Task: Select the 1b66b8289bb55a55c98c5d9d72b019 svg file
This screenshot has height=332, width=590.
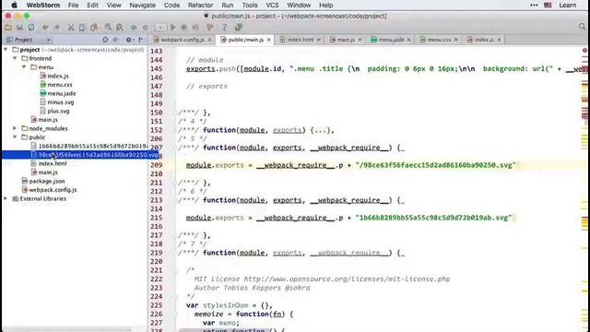Action: 92,146
